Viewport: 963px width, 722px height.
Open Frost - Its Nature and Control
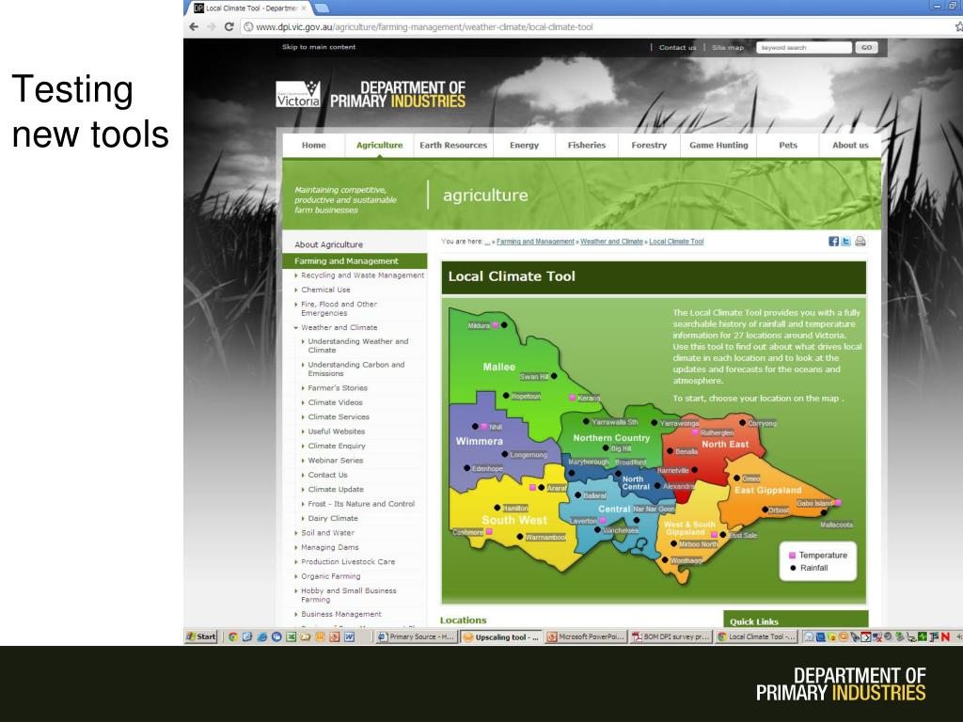361,504
